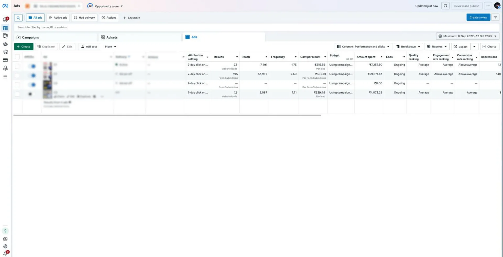Image resolution: width=503 pixels, height=257 pixels.
Task: Toggle off the first ad's switch
Action: (x=32, y=66)
